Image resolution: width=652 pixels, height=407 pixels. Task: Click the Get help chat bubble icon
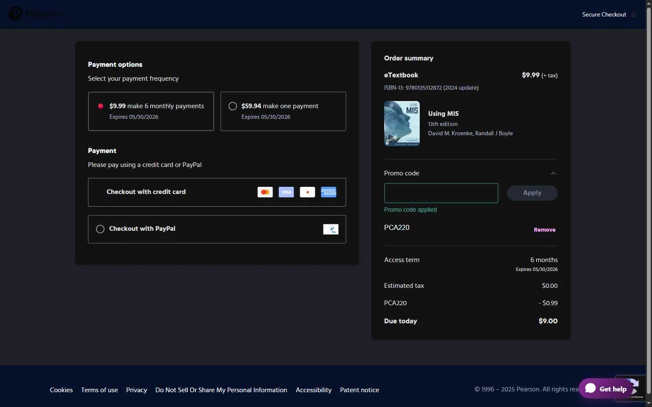[x=591, y=388]
